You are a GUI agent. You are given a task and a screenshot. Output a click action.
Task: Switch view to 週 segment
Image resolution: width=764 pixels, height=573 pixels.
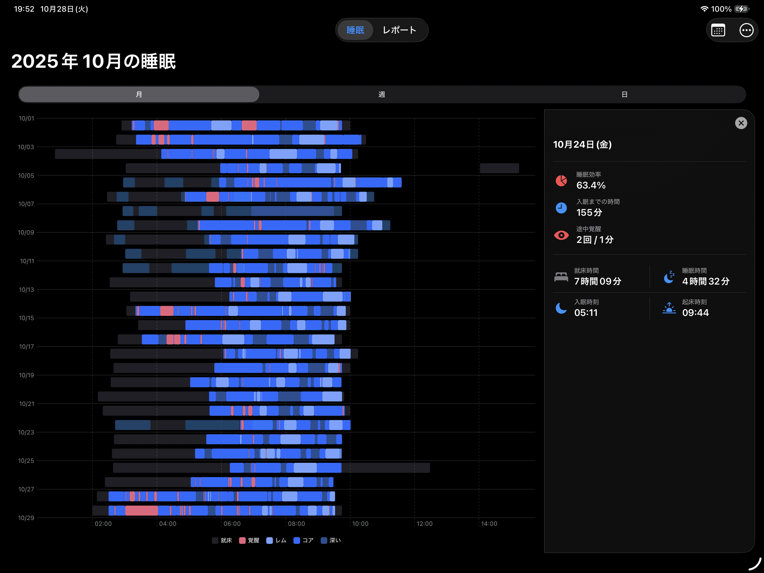(x=382, y=94)
